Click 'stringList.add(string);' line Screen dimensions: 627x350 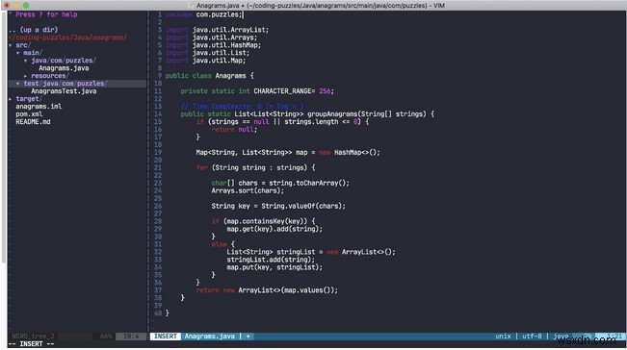[271, 260]
